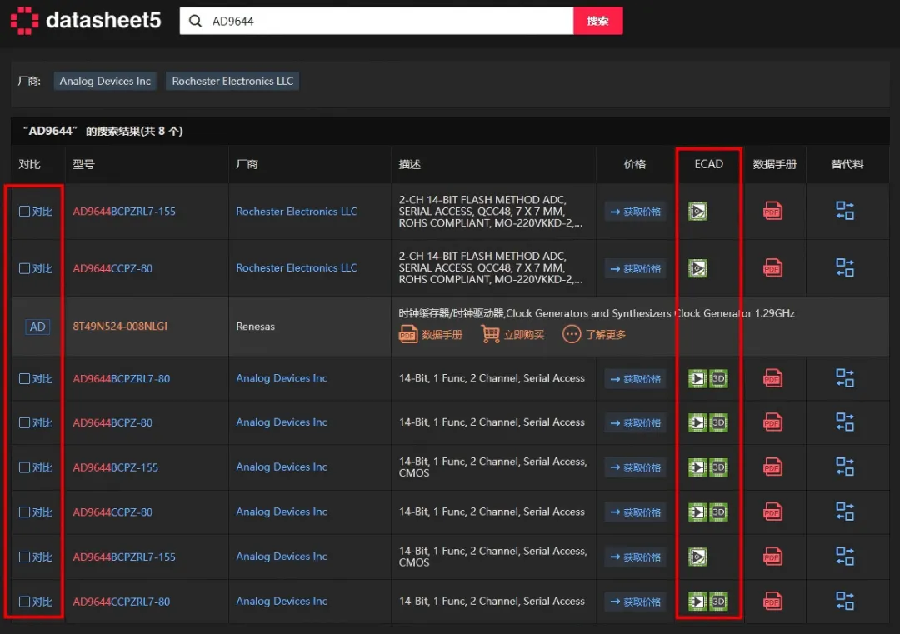Open ECAD symbol for Rochester AD9644CCPZ-80
This screenshot has height=634, width=900.
point(697,268)
